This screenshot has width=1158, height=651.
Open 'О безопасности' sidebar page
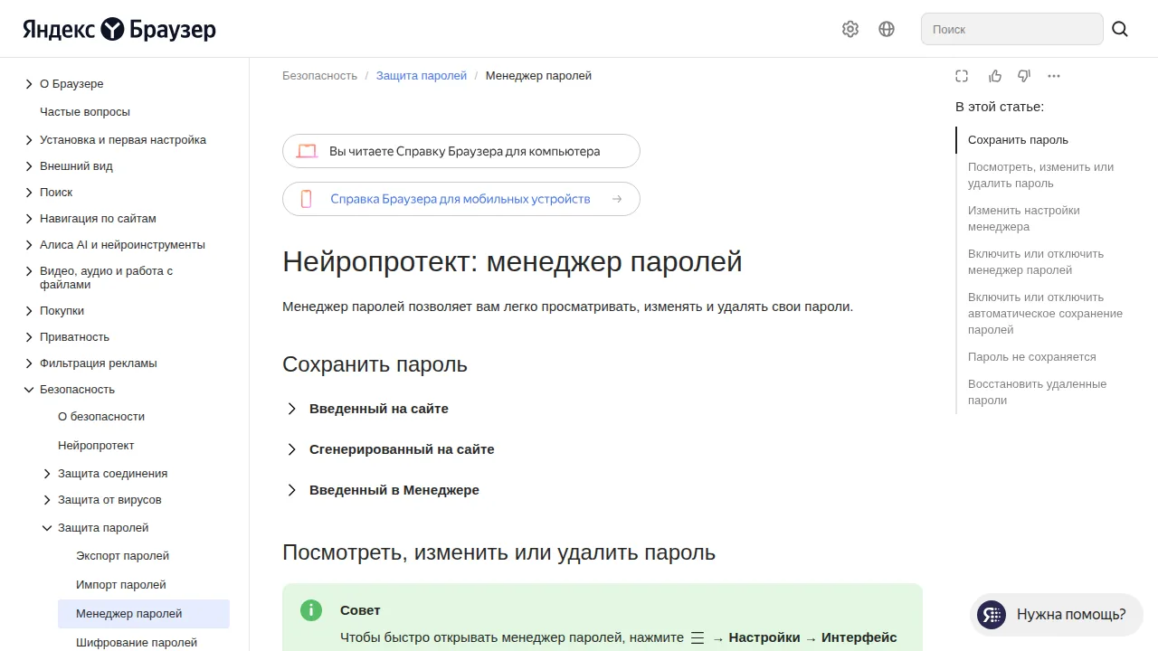click(101, 417)
